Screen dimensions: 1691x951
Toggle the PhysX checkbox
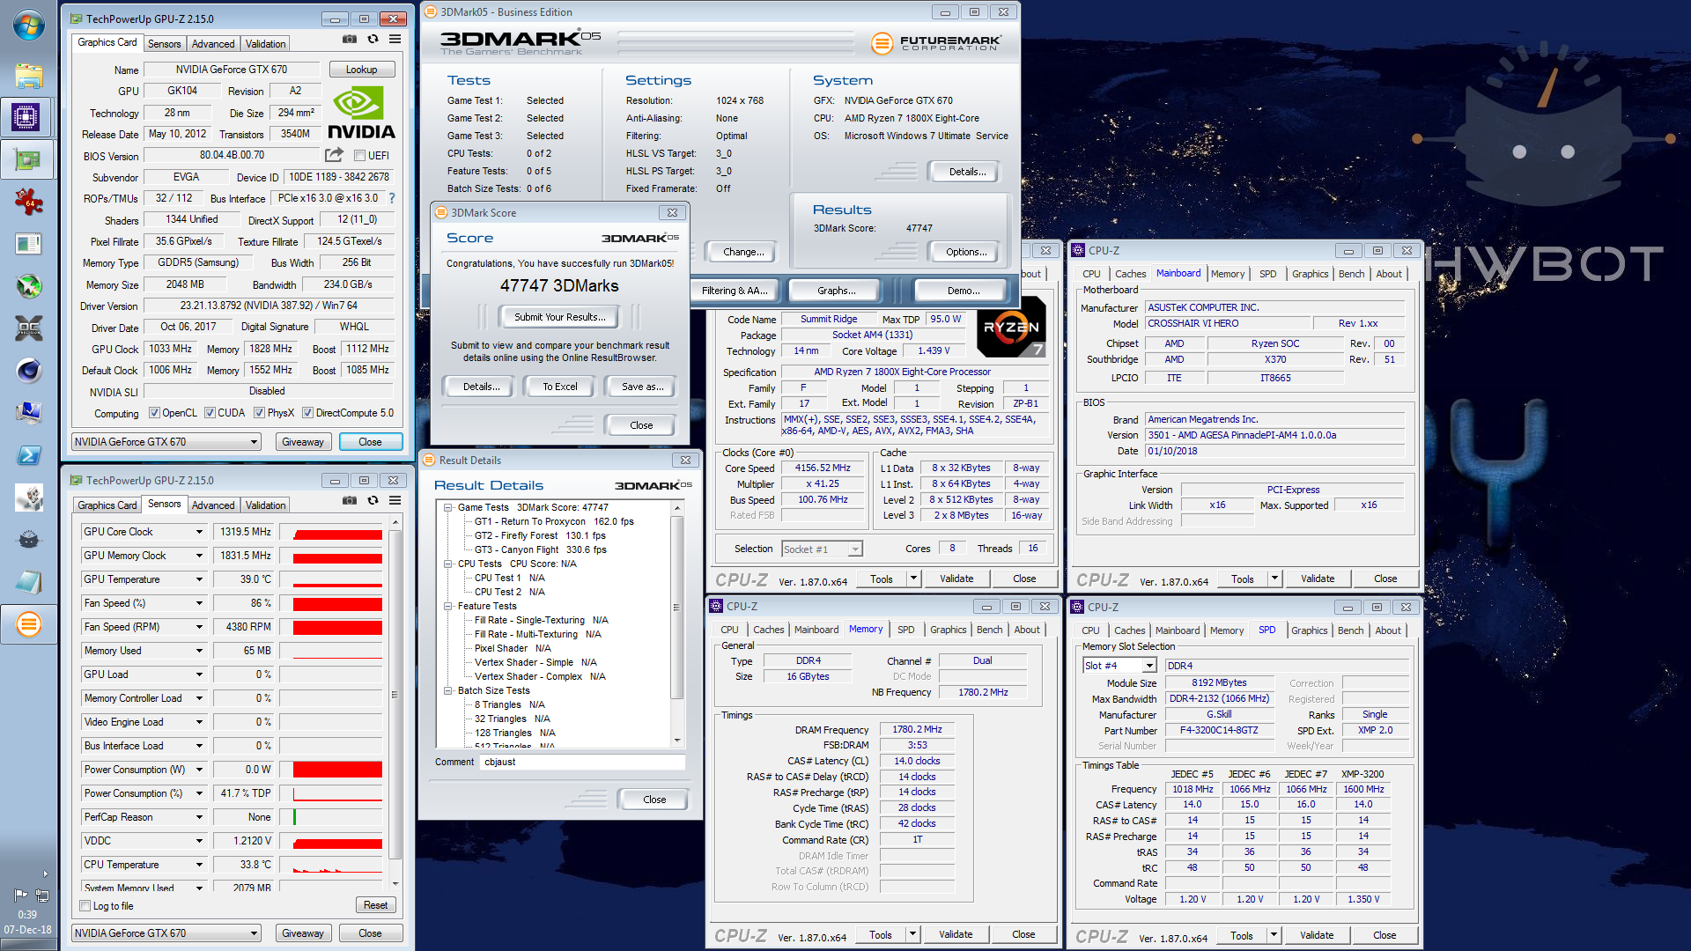(259, 413)
